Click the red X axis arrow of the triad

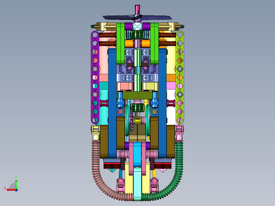click(x=11, y=190)
